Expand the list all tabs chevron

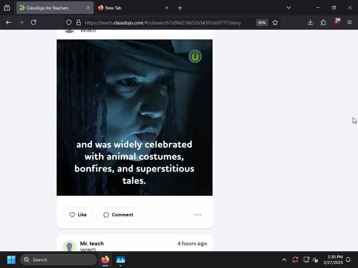288,8
